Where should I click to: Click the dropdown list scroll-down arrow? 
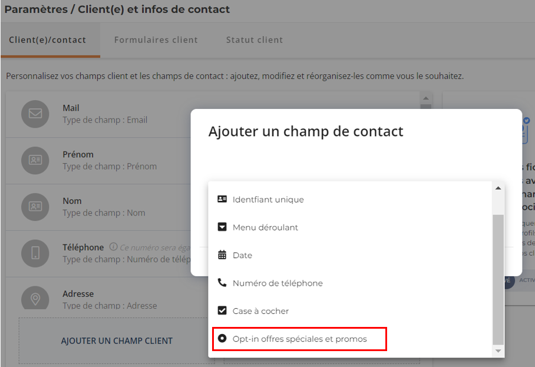pos(498,351)
